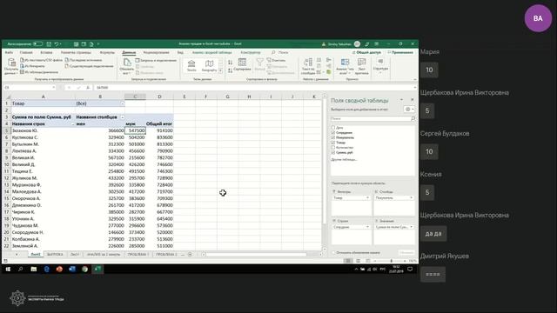Screen dimensions: 557x313
Task: Open the Name Box dropdown arrow
Action: point(53,87)
